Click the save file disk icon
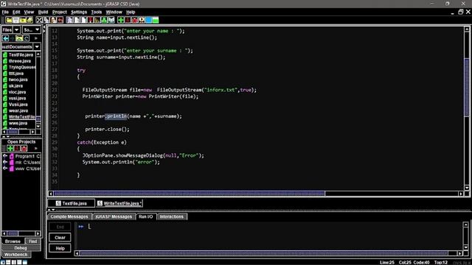The height and width of the screenshot is (265, 472). click(x=16, y=20)
